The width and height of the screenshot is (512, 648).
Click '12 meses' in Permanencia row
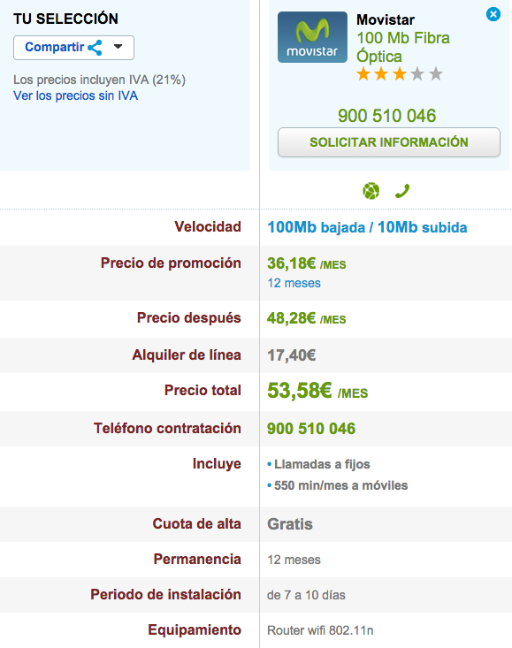[294, 560]
